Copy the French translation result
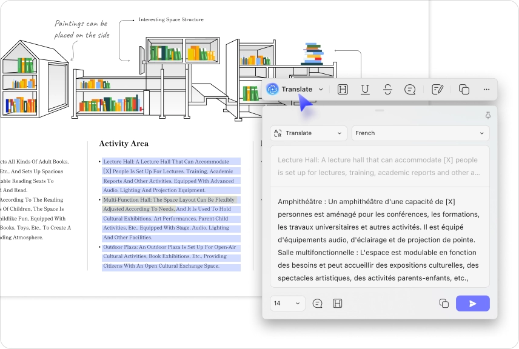Viewport: 519px width, 349px height. point(444,304)
